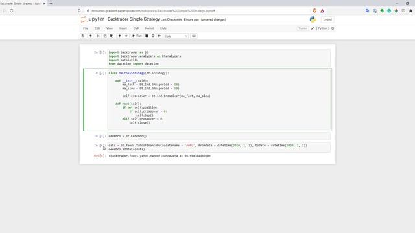
Task: Move the selected cell down
Action: [126, 36]
